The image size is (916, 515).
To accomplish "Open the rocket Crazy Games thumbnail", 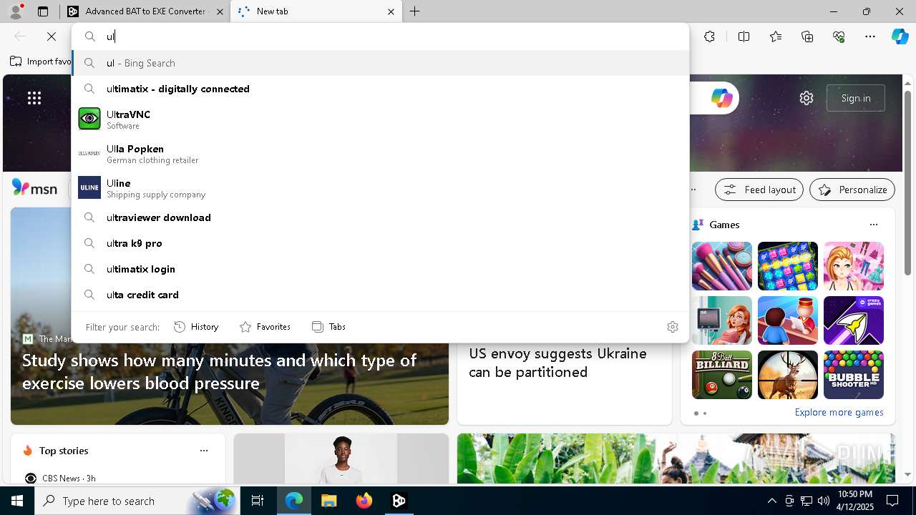I will [x=854, y=320].
